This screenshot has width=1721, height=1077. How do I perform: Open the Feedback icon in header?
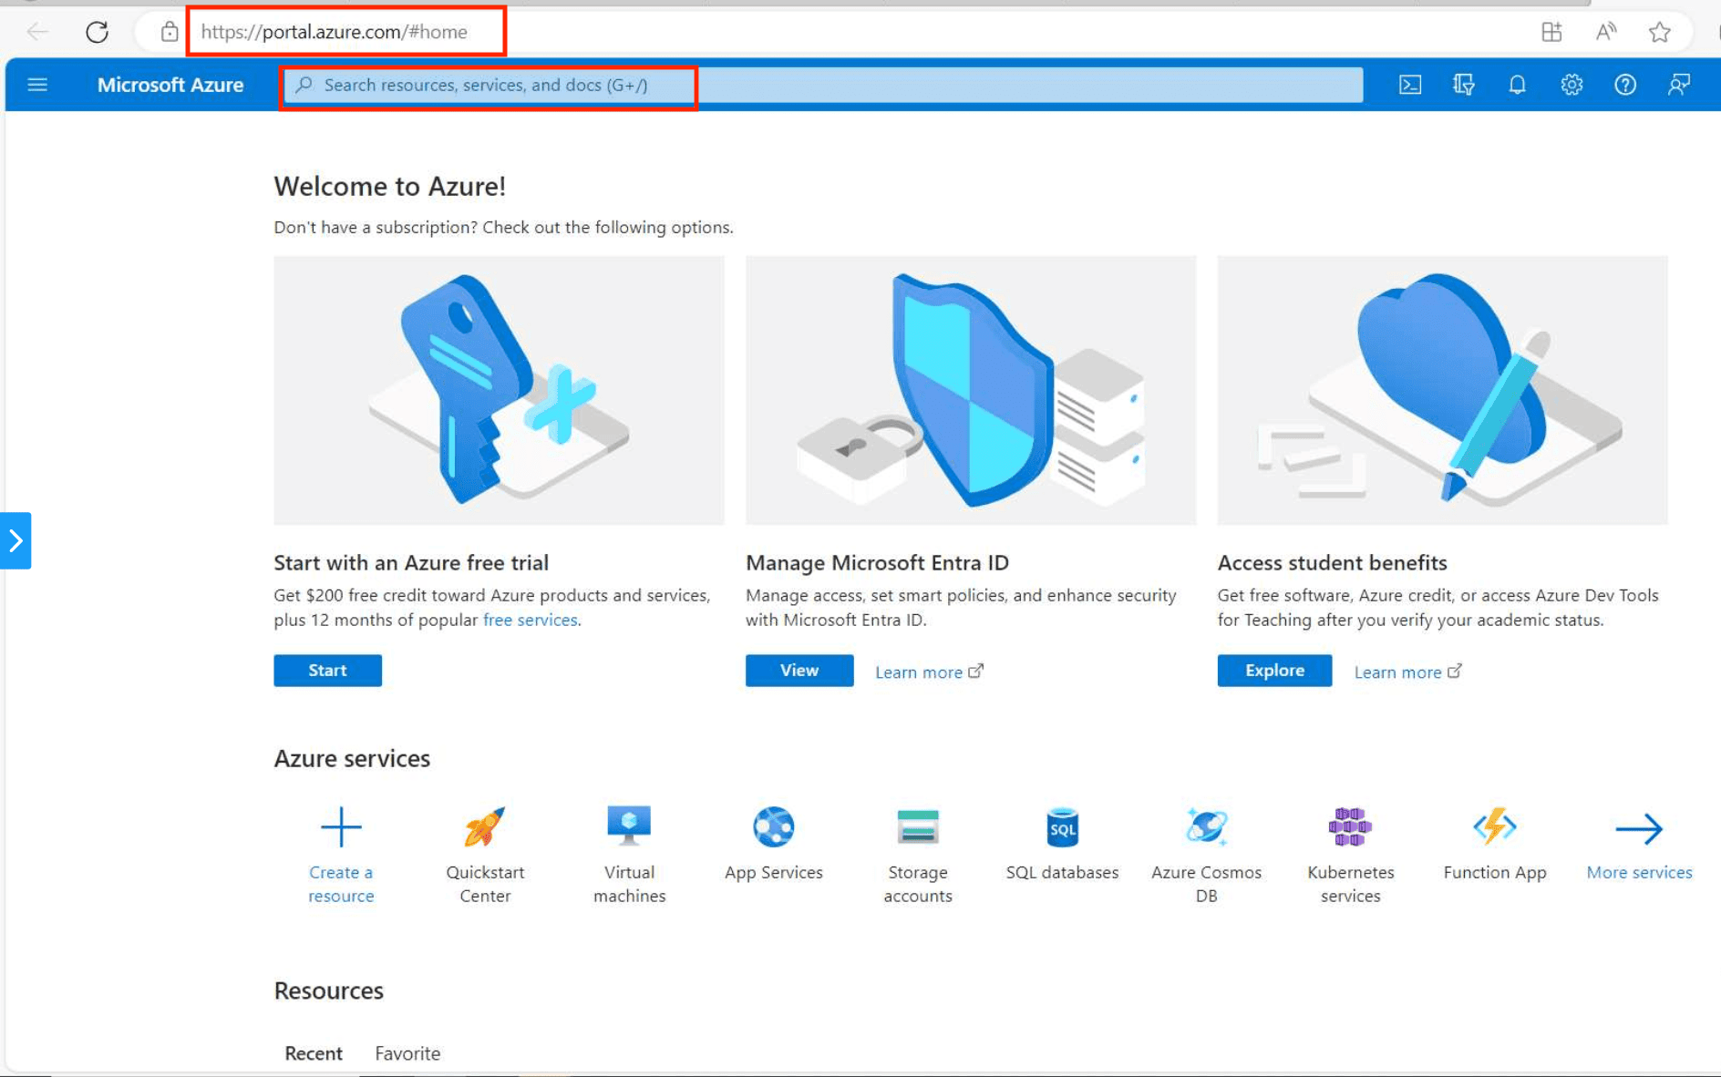(x=1679, y=85)
